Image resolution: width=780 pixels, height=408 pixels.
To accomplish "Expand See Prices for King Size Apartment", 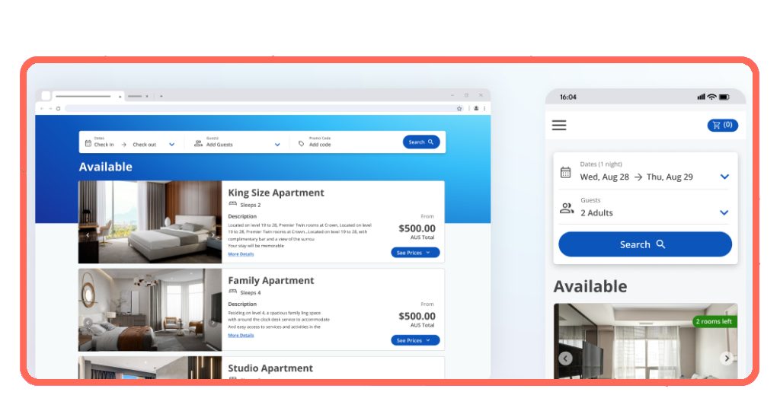I will pyautogui.click(x=415, y=253).
